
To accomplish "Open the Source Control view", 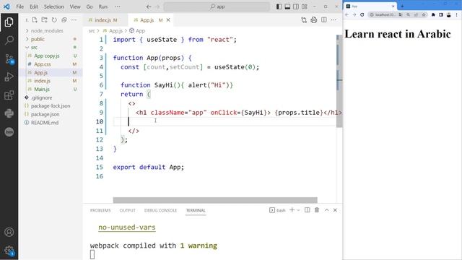I will 9,59.
